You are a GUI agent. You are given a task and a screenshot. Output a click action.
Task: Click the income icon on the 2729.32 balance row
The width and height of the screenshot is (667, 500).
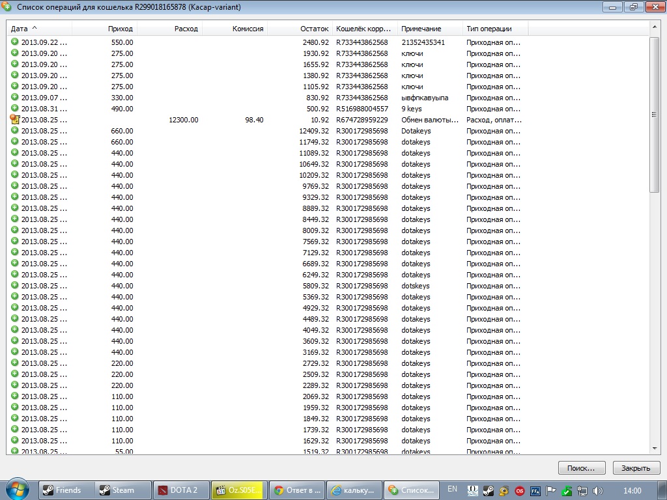tap(15, 363)
